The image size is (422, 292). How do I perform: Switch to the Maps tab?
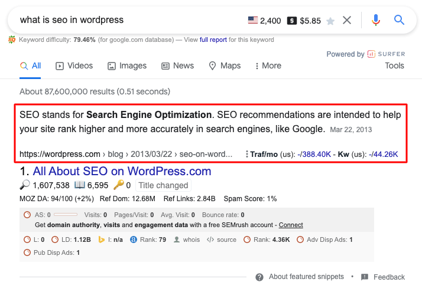click(225, 66)
